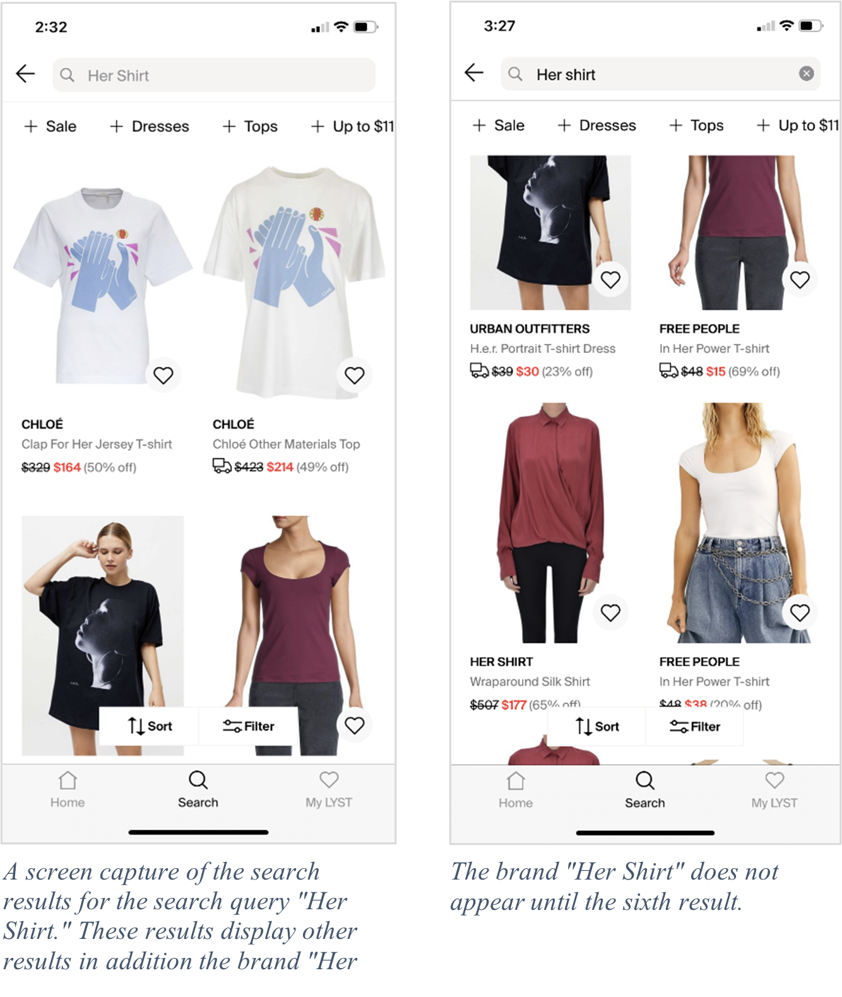Screen dimensions: 842x997
Task: Open Filter menu on the right screen
Action: coord(695,727)
